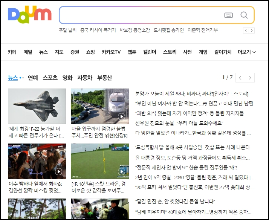Screen dimensions: 269x220
Task: Click trending keyword 주말 날씨
Action: coord(67,31)
